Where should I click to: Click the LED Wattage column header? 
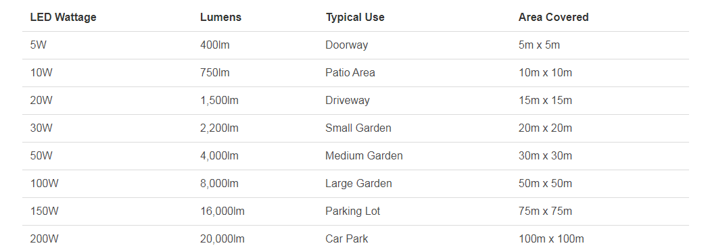tap(63, 17)
